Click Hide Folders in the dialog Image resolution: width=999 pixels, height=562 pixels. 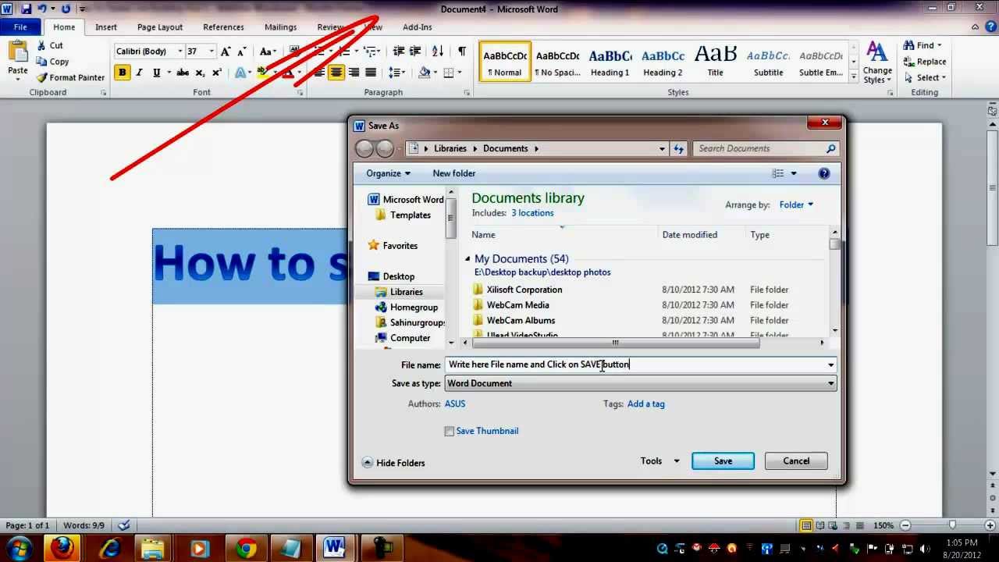(394, 463)
